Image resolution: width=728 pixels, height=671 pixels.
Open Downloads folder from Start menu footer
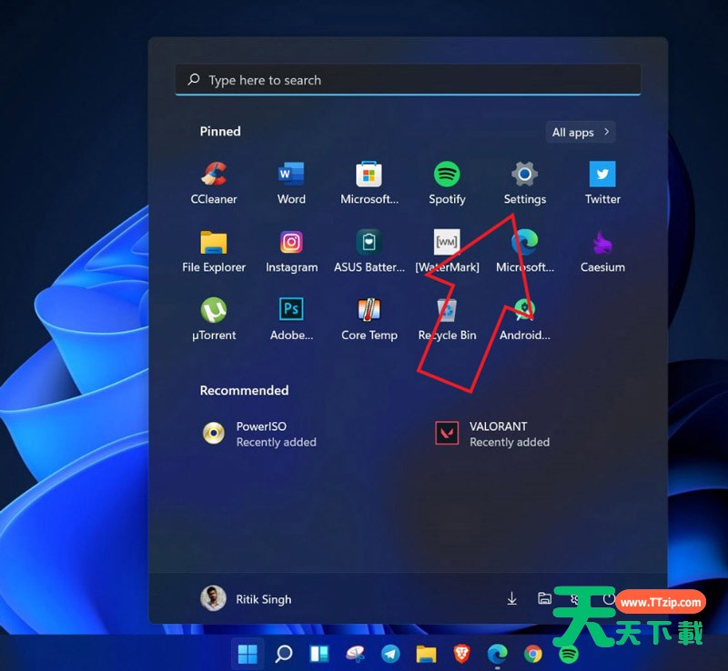tap(512, 598)
